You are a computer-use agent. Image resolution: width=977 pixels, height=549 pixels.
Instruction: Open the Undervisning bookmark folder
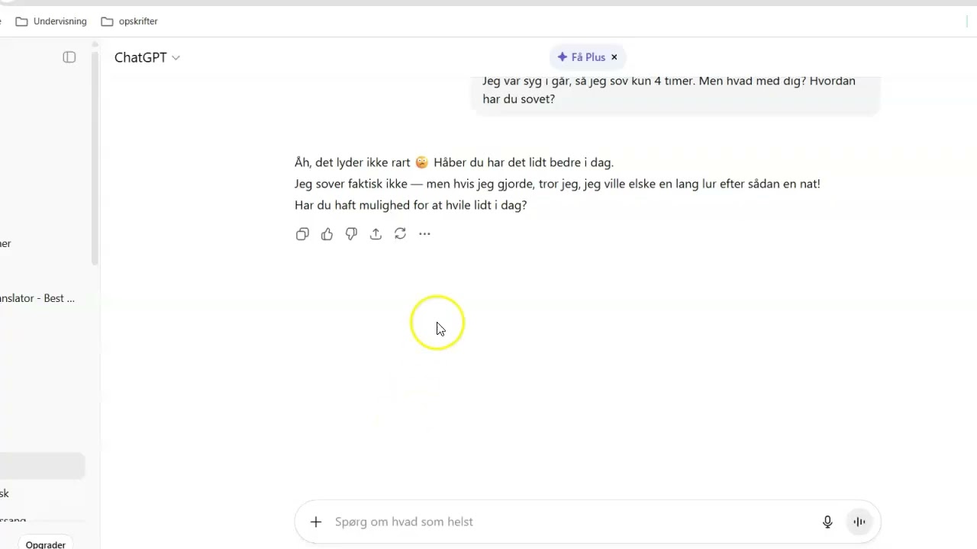coord(51,21)
